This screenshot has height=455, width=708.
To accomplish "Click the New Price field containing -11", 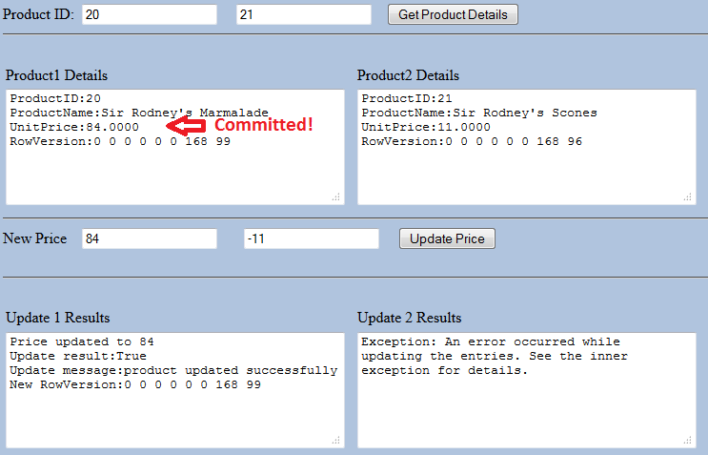I will [x=311, y=239].
